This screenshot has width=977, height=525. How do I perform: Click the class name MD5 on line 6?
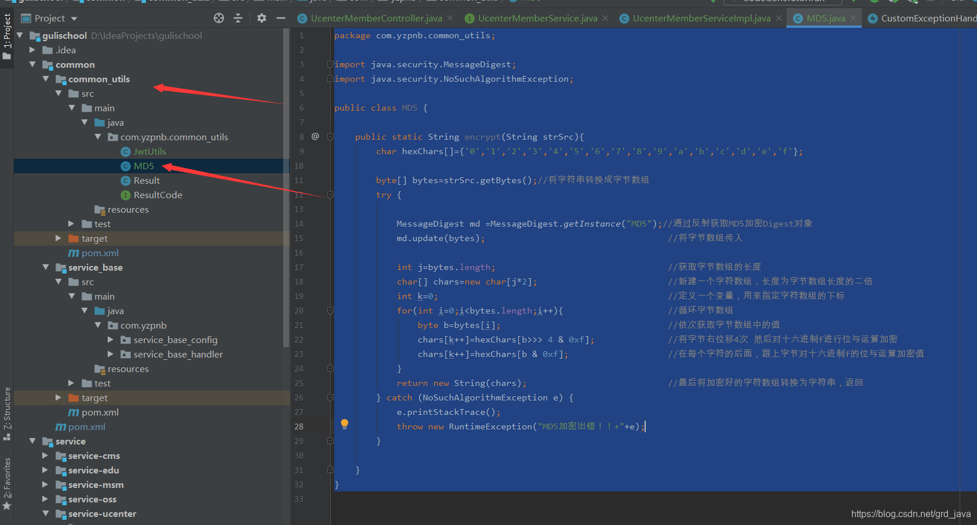pyautogui.click(x=409, y=108)
